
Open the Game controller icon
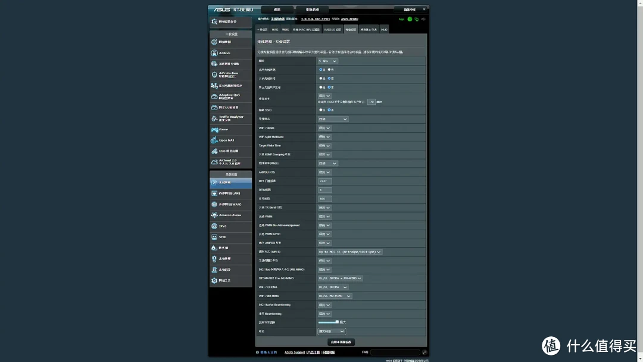(x=214, y=130)
